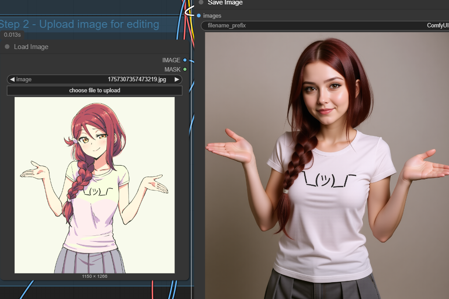The height and width of the screenshot is (299, 449).
Task: Open image filename 1757307357473219.jpg selector
Action: pyautogui.click(x=94, y=79)
